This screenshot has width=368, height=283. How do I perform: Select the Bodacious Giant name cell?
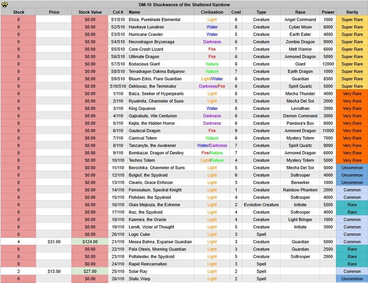point(161,64)
